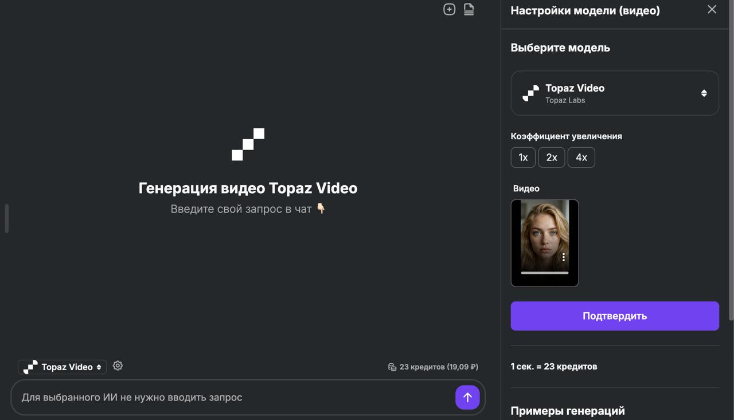Click the Topaz Labs logo inside the model card
This screenshot has width=734, height=420.
coord(530,93)
